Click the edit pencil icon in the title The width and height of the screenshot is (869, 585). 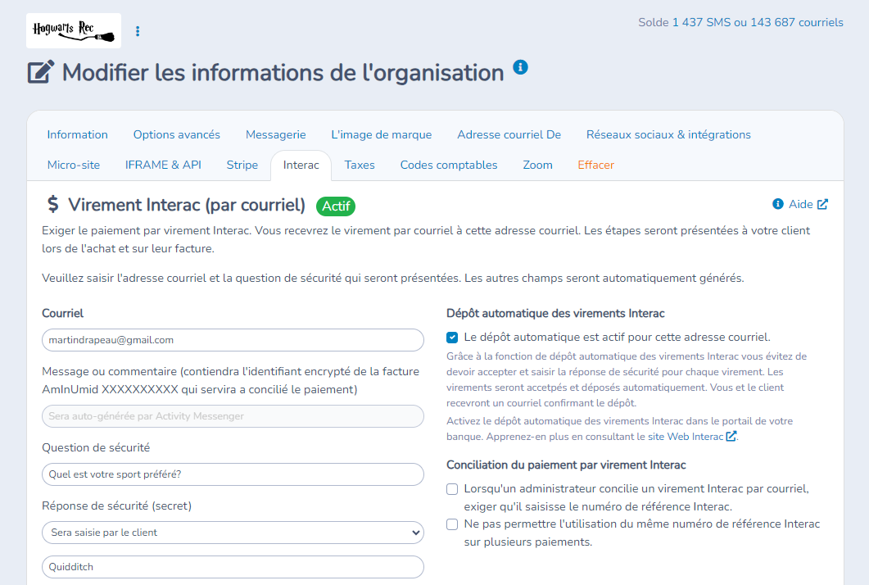[x=41, y=72]
